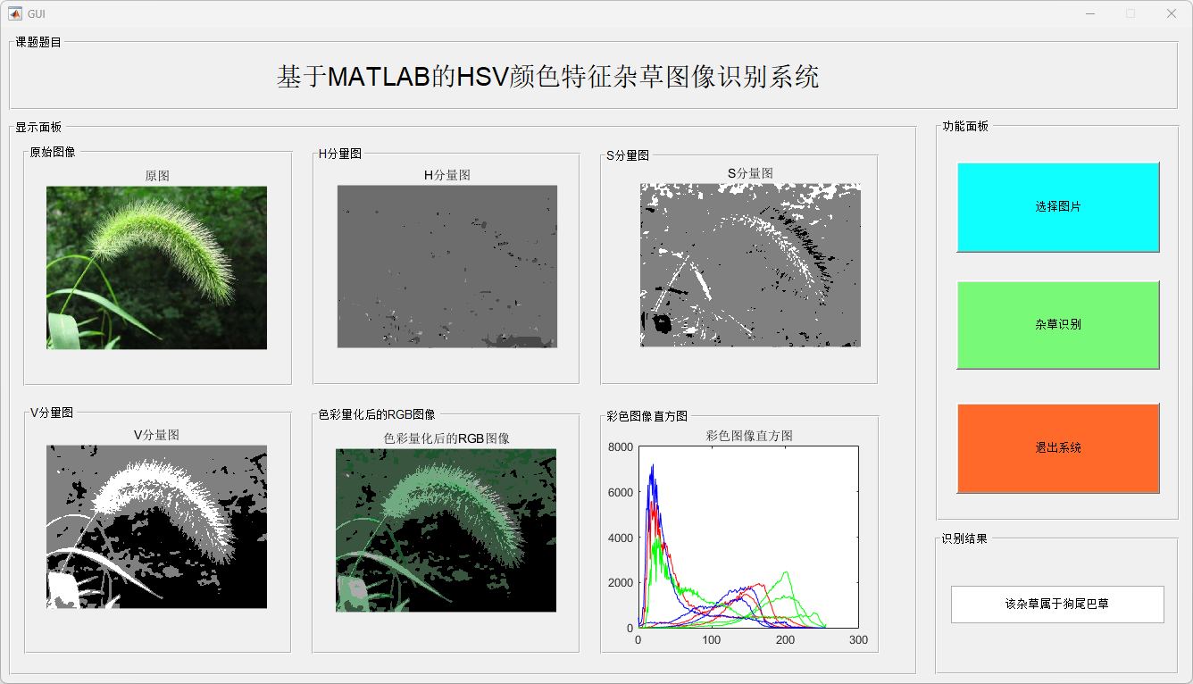Click the orange 退出系统 button
The width and height of the screenshot is (1193, 684).
click(x=1057, y=448)
